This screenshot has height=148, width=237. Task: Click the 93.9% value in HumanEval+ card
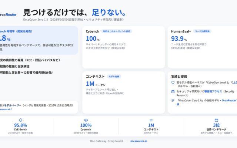179,38
